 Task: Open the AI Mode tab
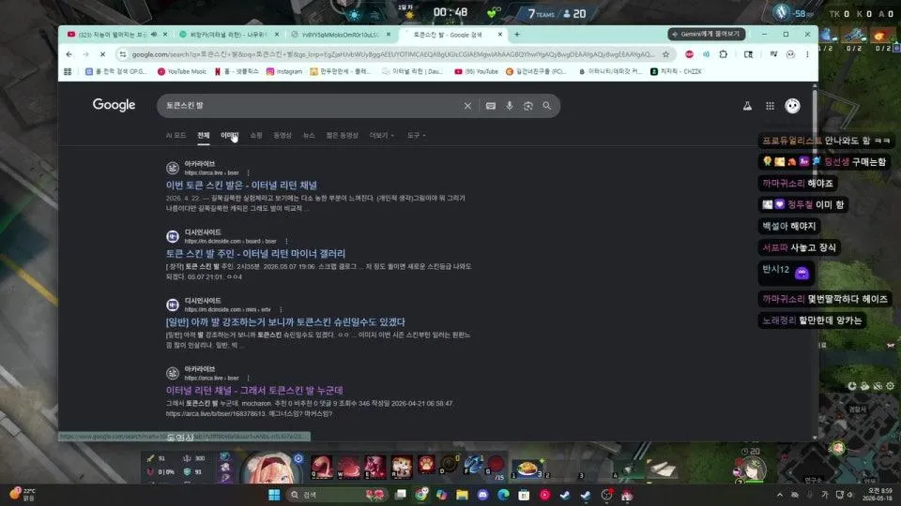click(x=176, y=135)
